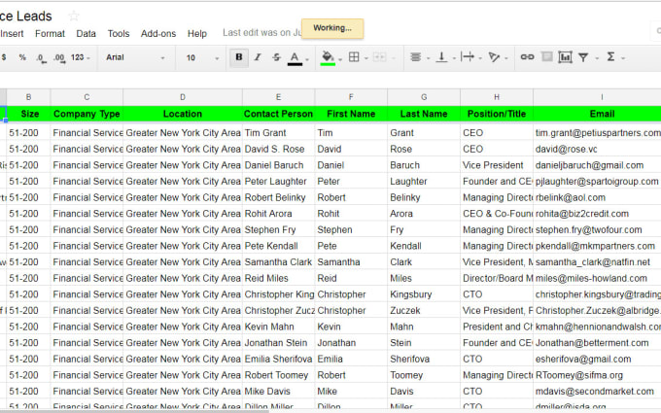Open the borders tool
Viewport: 661px width, 413px height.
click(x=354, y=57)
